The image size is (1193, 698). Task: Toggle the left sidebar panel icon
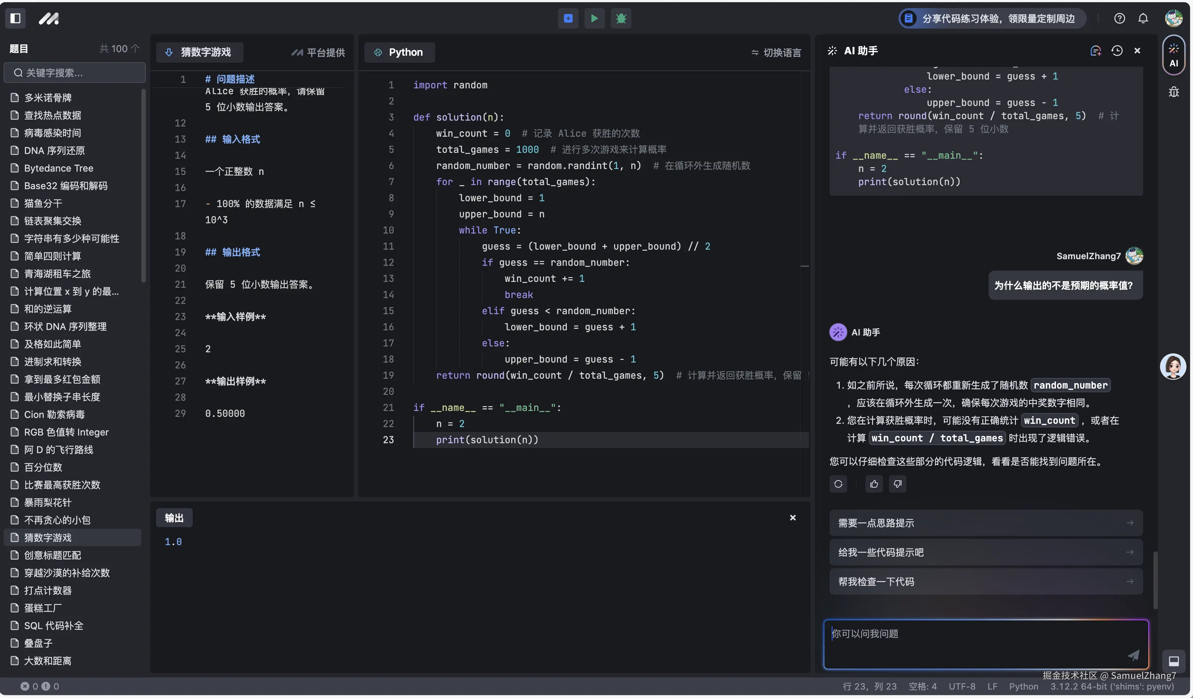pos(15,18)
